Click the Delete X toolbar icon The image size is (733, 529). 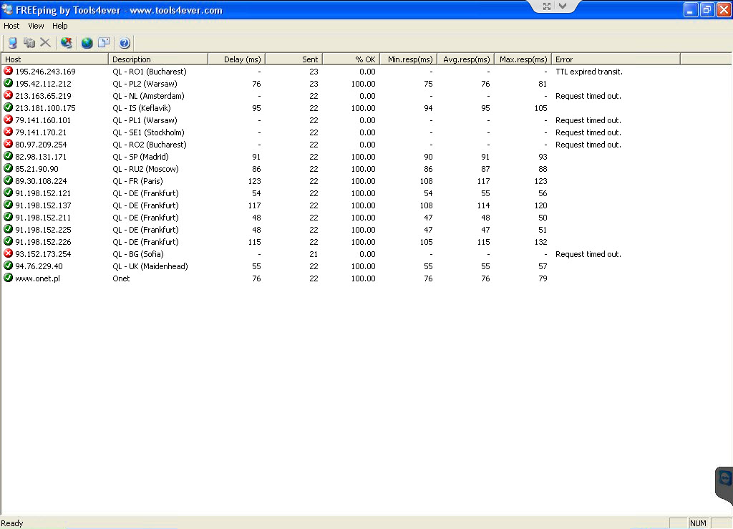click(x=45, y=43)
